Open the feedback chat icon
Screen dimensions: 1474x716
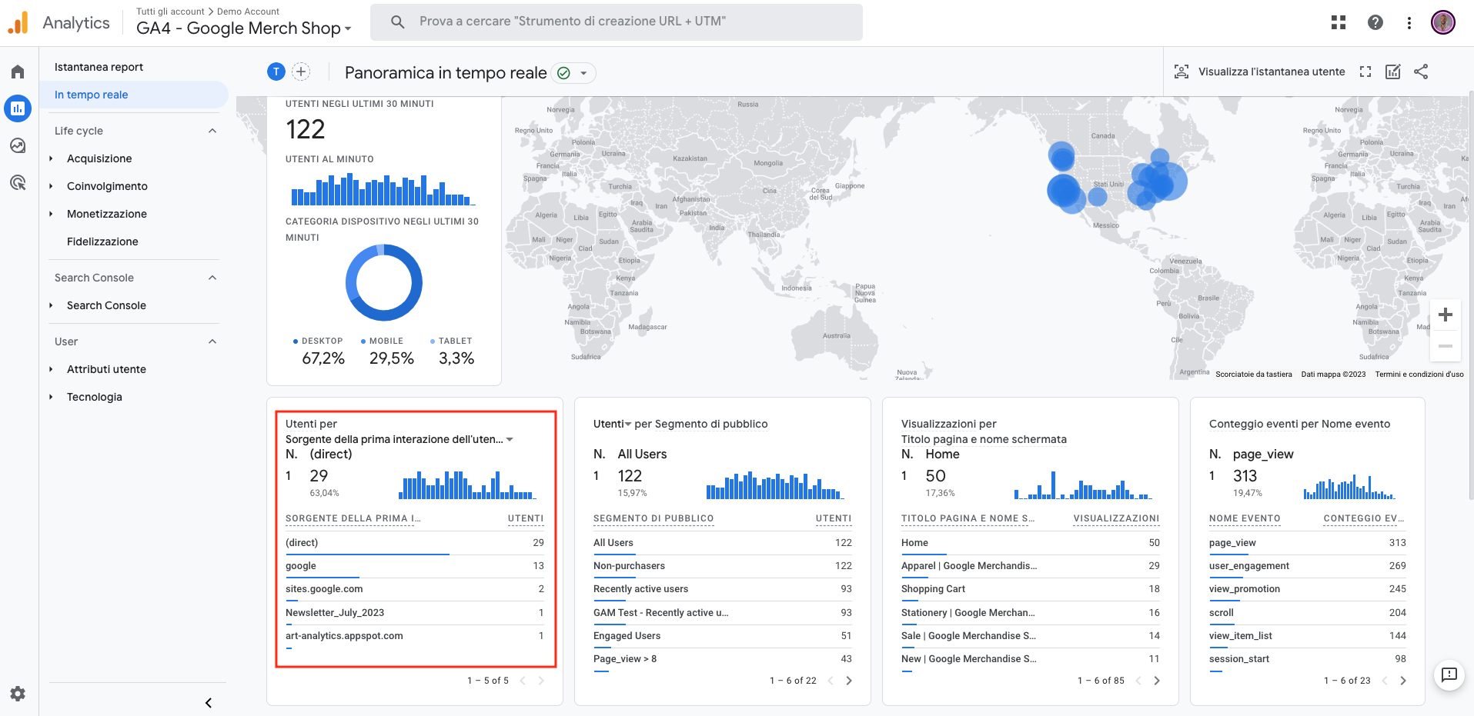coord(1449,675)
